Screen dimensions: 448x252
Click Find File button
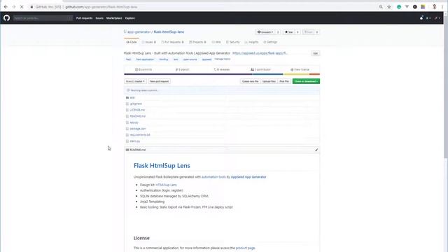pyautogui.click(x=284, y=81)
